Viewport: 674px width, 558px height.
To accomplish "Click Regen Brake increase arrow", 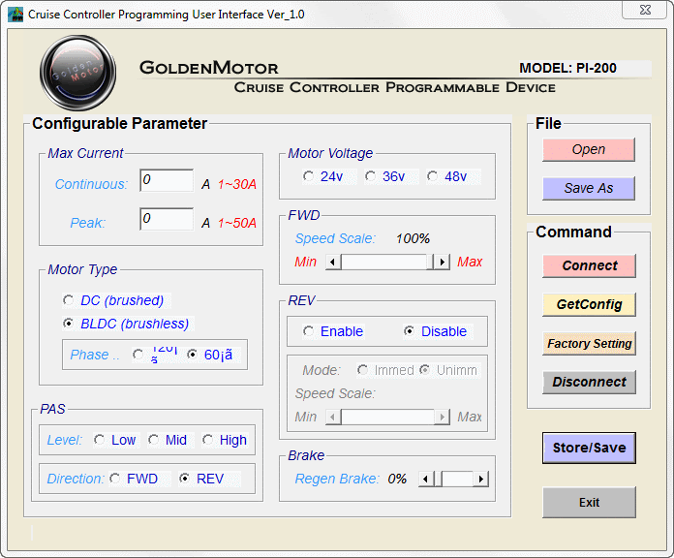I will (x=481, y=479).
